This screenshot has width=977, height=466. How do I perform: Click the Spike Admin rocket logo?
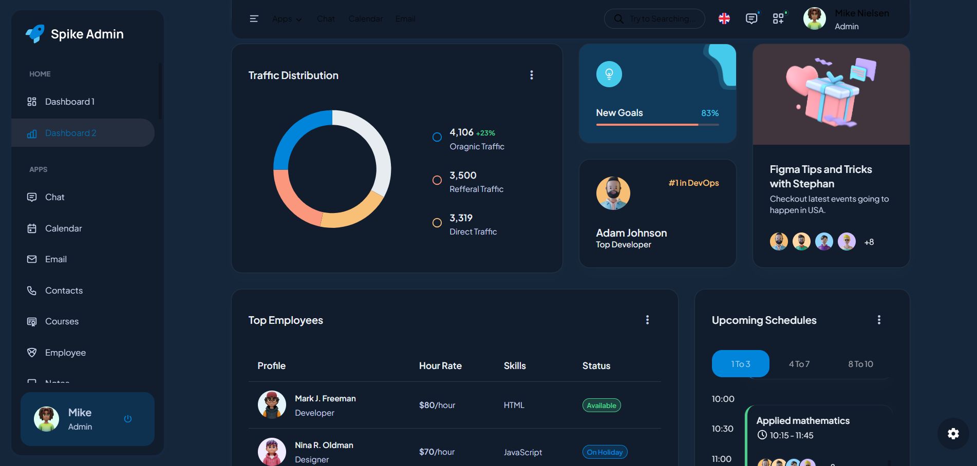35,34
